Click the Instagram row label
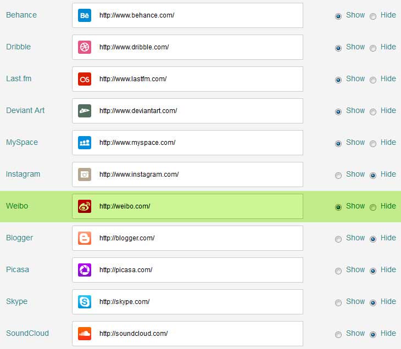This screenshot has height=349, width=401. (x=23, y=174)
